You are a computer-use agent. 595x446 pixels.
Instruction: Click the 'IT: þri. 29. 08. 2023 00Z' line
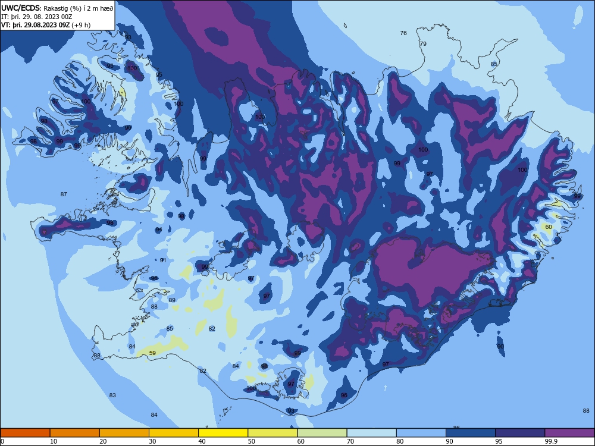pyautogui.click(x=37, y=17)
